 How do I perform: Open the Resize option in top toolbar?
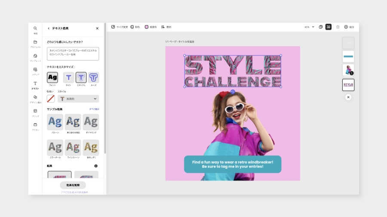pyautogui.click(x=120, y=27)
